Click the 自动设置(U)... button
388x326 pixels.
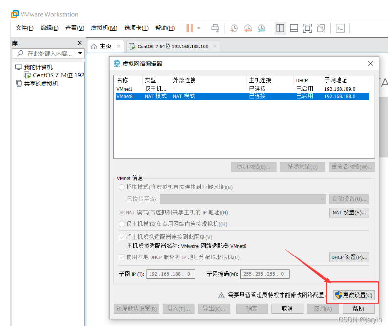(x=349, y=199)
